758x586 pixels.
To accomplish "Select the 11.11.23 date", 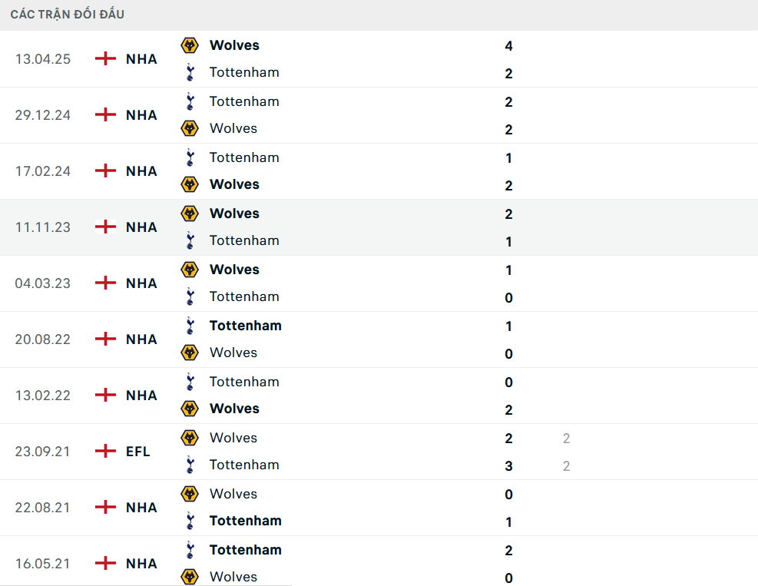I will tap(43, 227).
